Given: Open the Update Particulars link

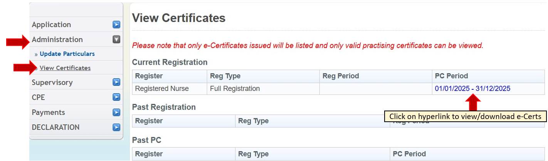Looking at the screenshot, I should point(67,54).
